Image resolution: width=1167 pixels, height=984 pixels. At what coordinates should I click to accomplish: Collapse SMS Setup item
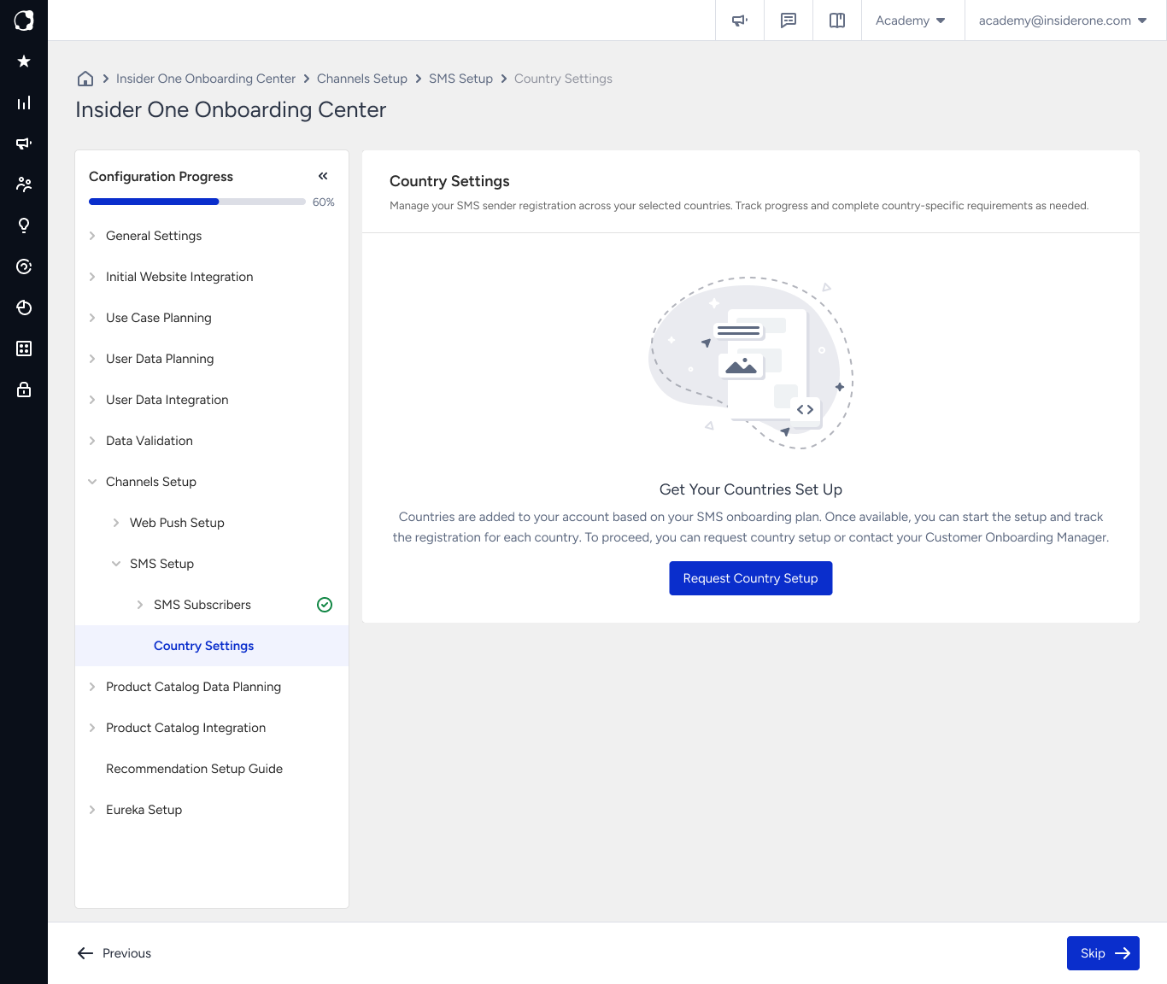pos(212,564)
